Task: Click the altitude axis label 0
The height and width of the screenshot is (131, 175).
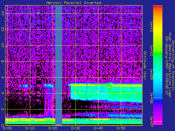Action: click(x=3, y=125)
